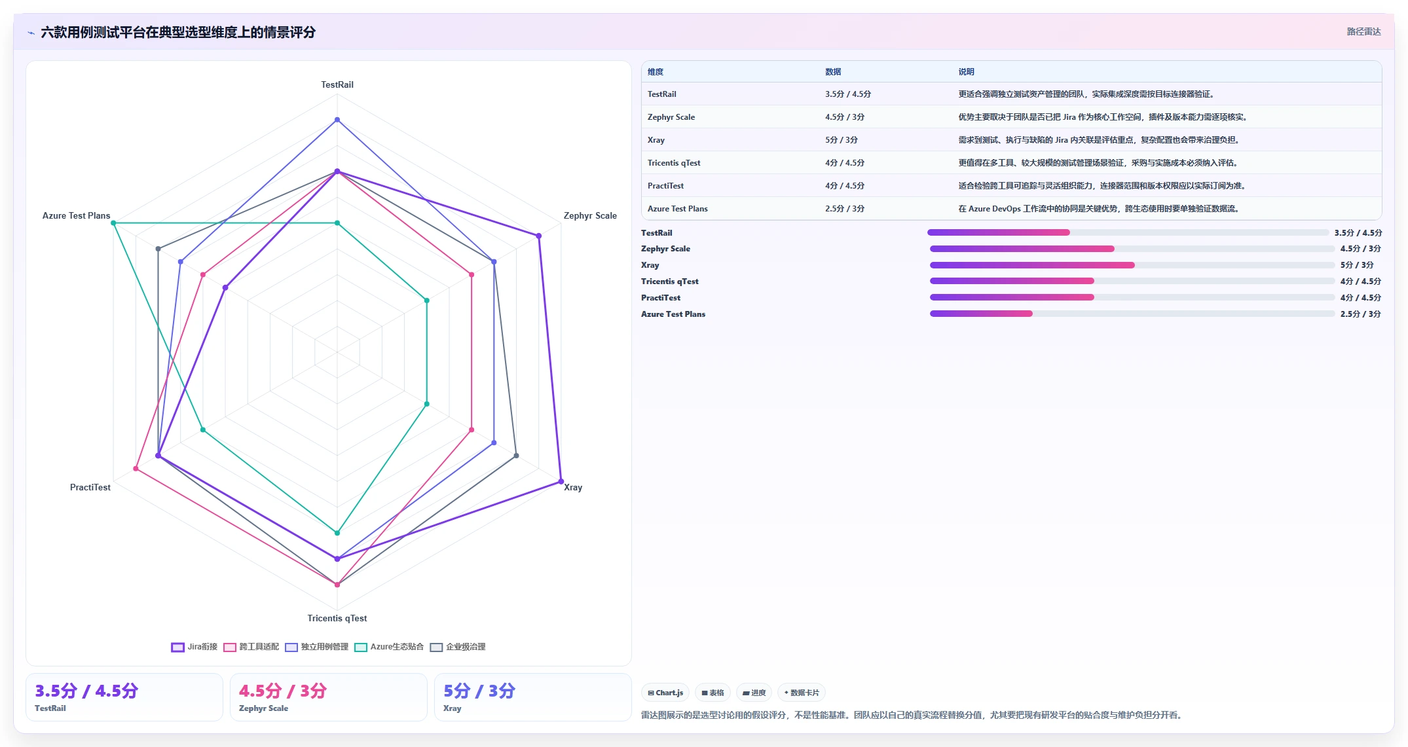Open the 4.5分 / 3分 Zephyr Scale card
Screen dimensions: 1408x747
(x=329, y=697)
